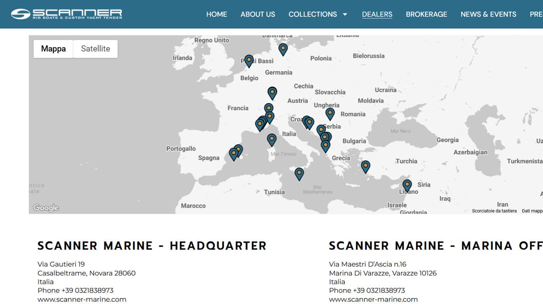
Task: Open NEWS & EVENTS section
Action: coord(488,14)
